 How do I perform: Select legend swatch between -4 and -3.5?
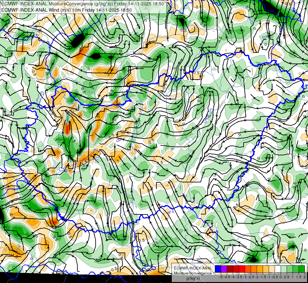pyautogui.click(x=236, y=269)
